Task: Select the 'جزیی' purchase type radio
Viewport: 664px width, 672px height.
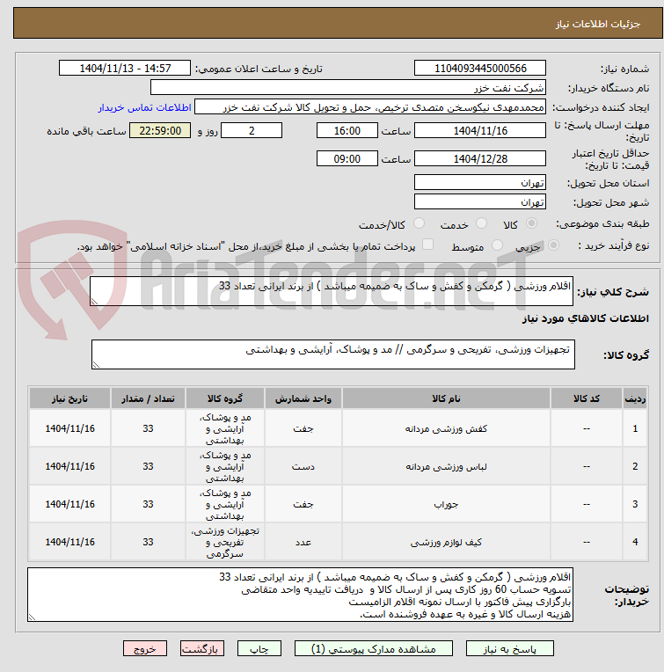Action: (553, 245)
